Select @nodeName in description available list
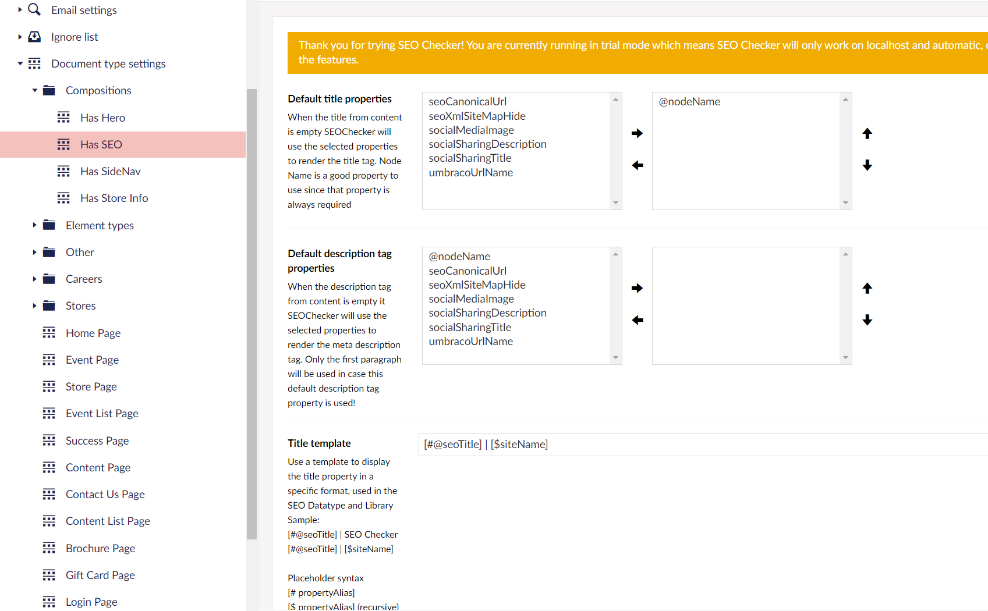The width and height of the screenshot is (988, 611). (459, 256)
